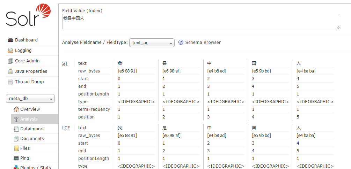Click the ST token text 中
This screenshot has height=169, width=351.
[x=209, y=63]
